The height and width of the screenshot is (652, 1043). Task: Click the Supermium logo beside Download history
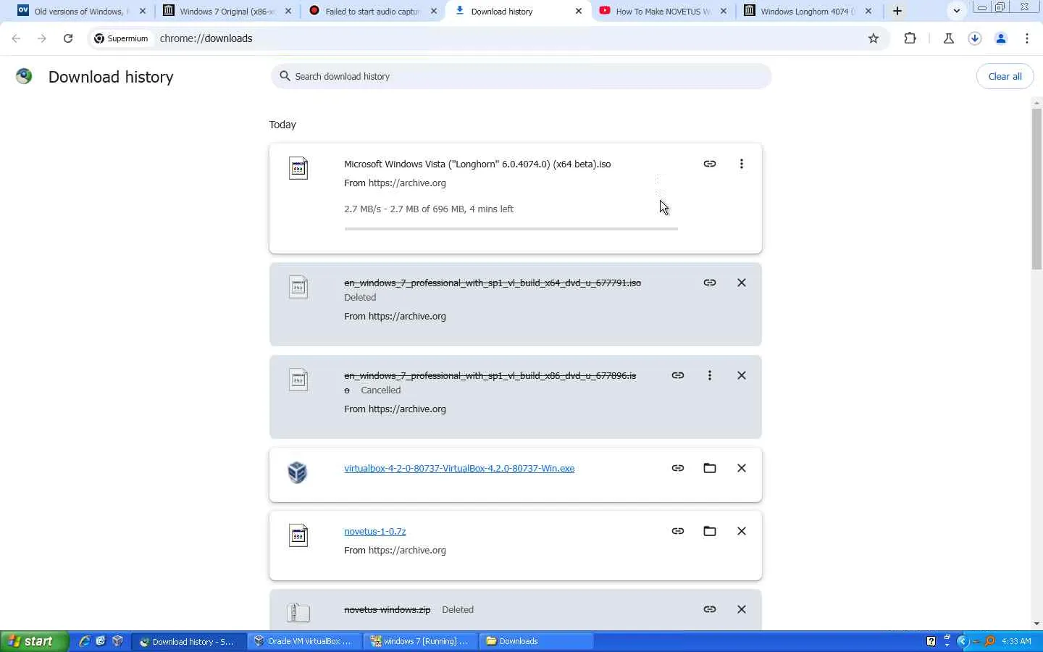coord(24,76)
